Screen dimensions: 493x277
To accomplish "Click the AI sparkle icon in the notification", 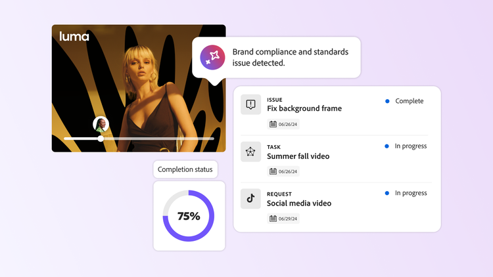I will tap(212, 58).
